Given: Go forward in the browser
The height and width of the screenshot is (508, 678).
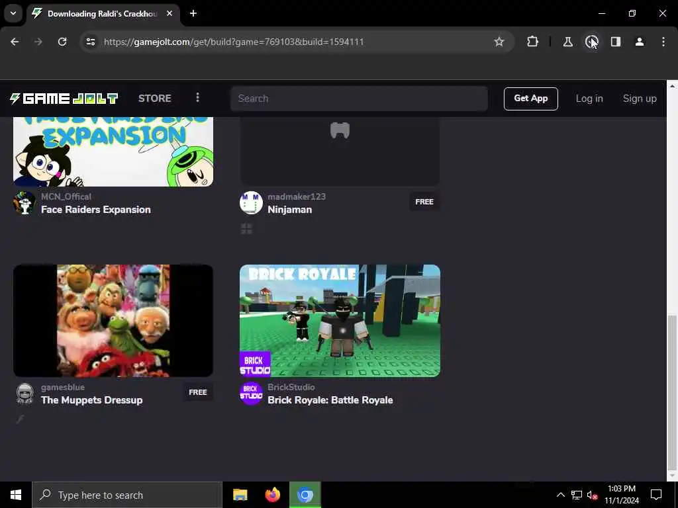Looking at the screenshot, I should tap(38, 42).
